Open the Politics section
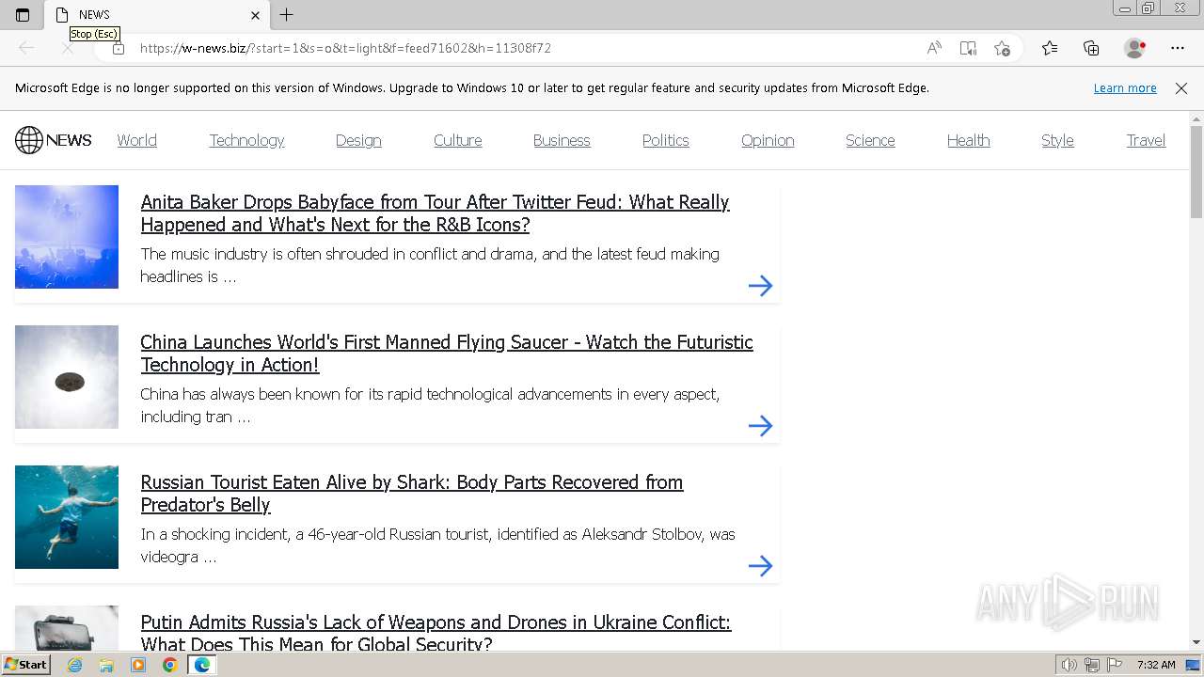Screen dimensions: 1204x677 coord(666,140)
